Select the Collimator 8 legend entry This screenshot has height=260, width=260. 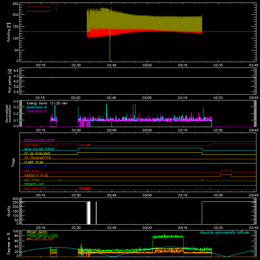pos(36,107)
